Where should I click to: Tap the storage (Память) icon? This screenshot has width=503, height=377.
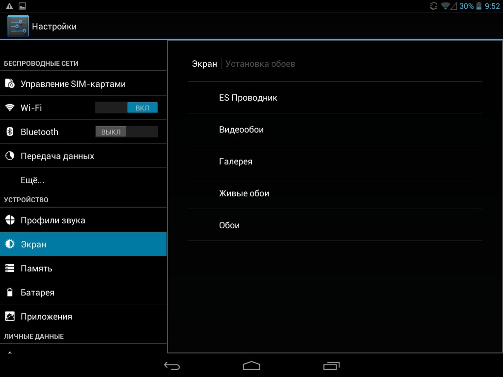click(10, 268)
